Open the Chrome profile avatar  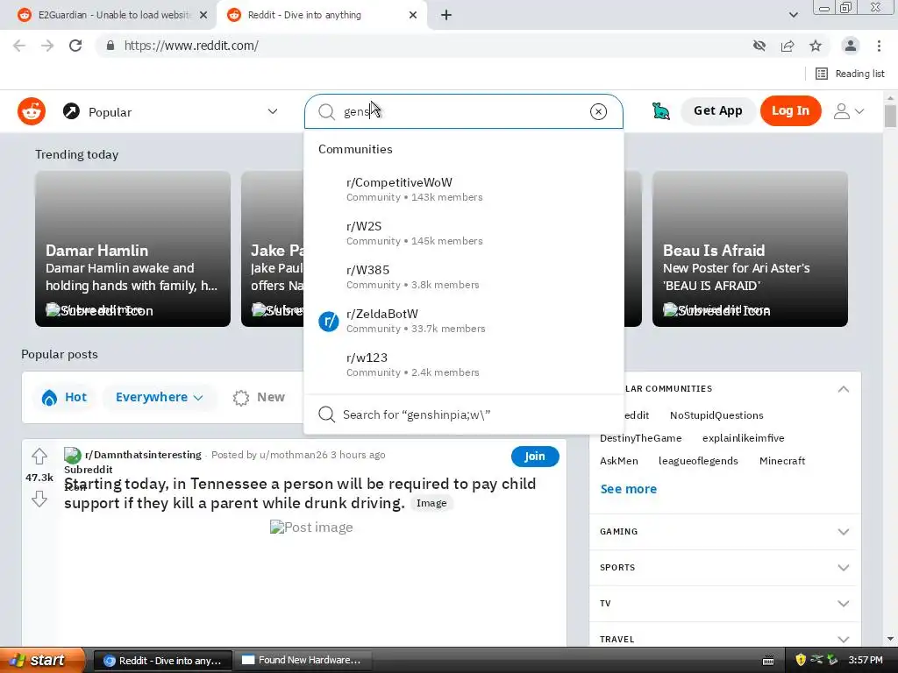[851, 46]
